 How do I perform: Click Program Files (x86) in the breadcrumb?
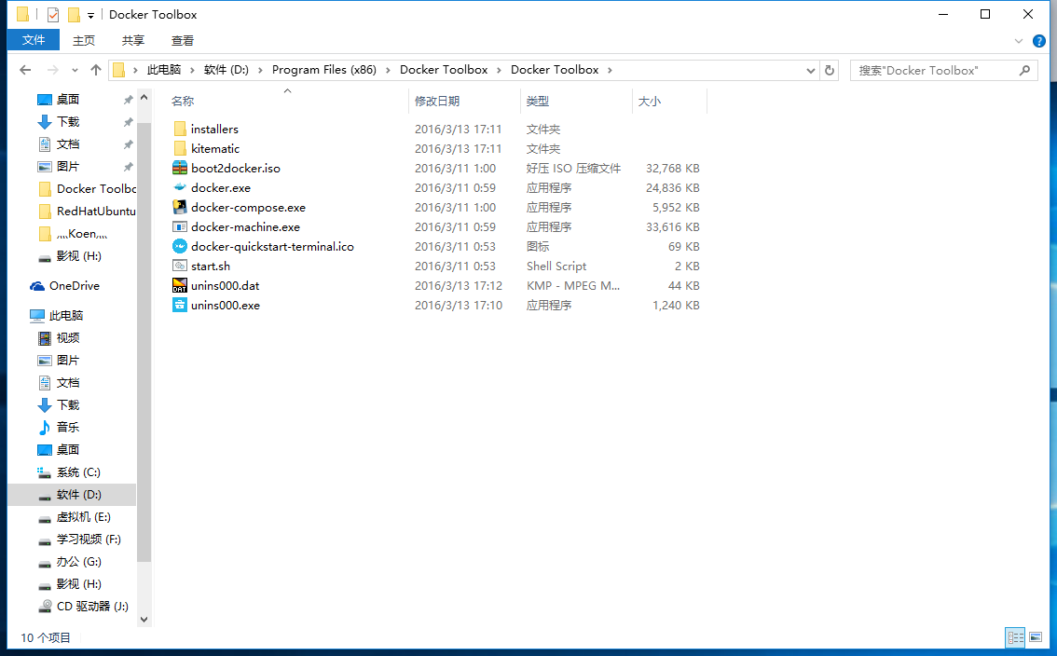pos(323,70)
